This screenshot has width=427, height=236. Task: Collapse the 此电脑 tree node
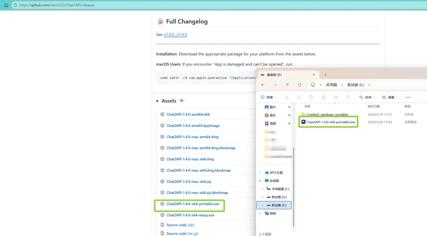click(x=260, y=181)
